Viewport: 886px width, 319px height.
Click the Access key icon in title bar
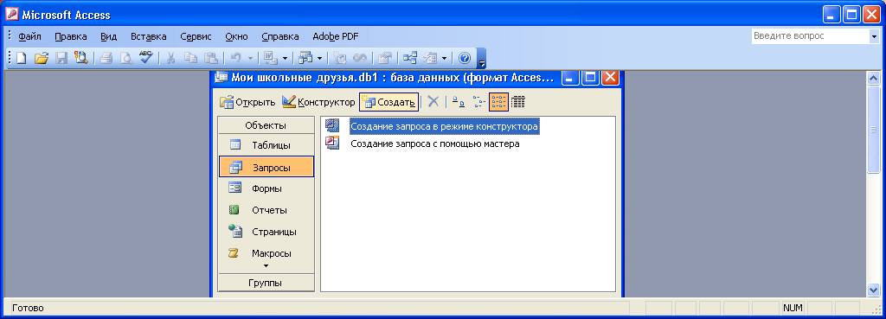(11, 15)
